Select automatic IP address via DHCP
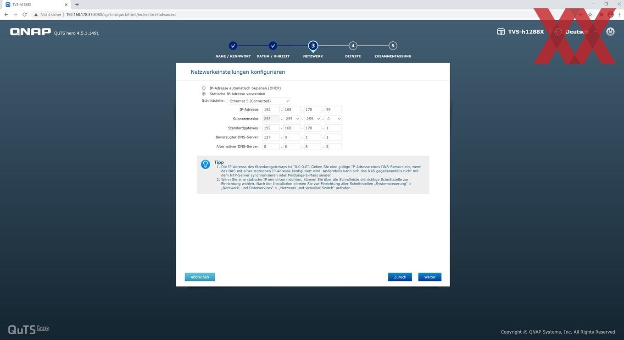 pyautogui.click(x=204, y=88)
